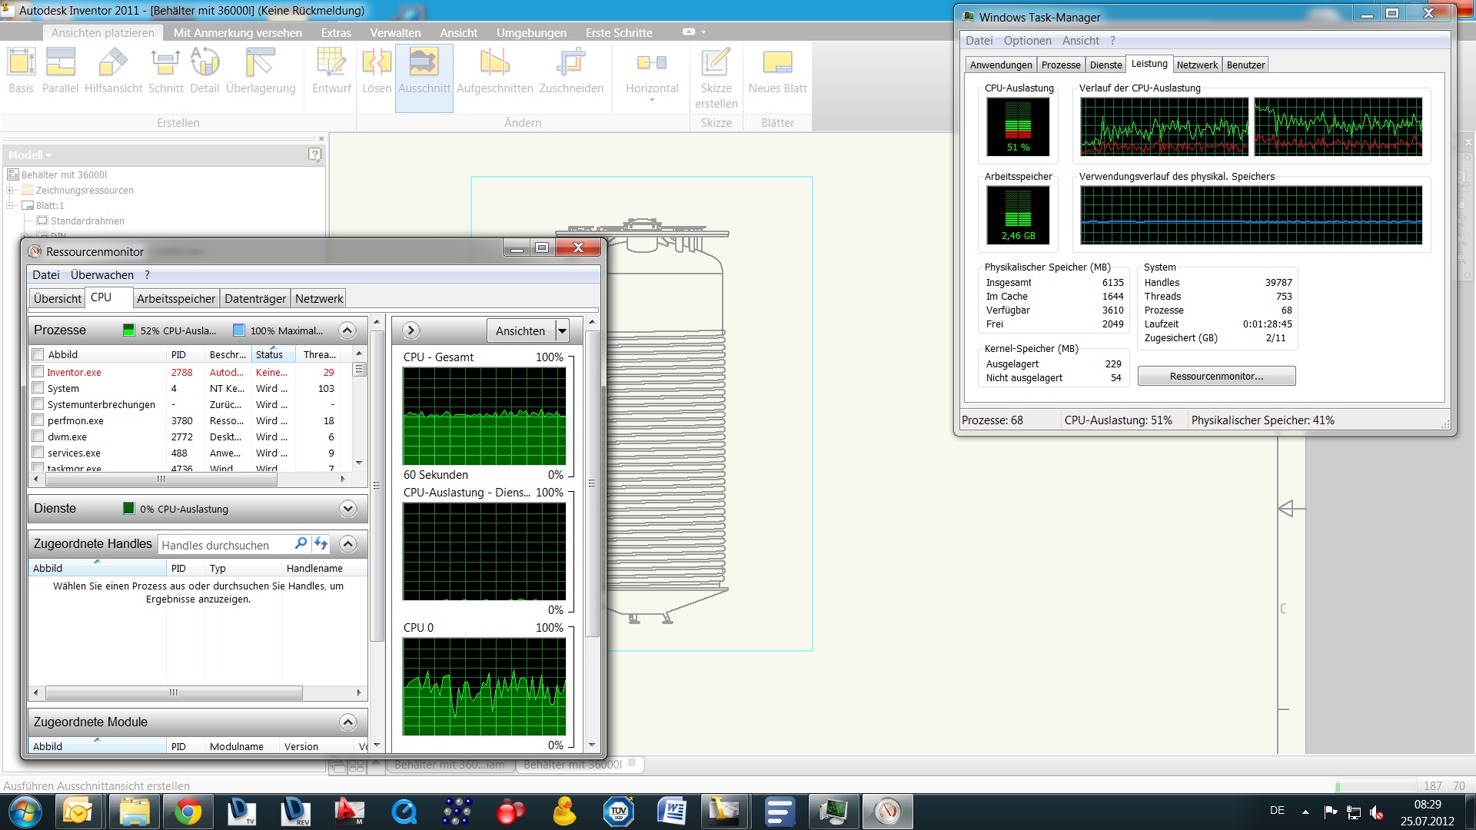1476x830 pixels.
Task: Check the perfmon.exe process checkbox
Action: pyautogui.click(x=38, y=420)
